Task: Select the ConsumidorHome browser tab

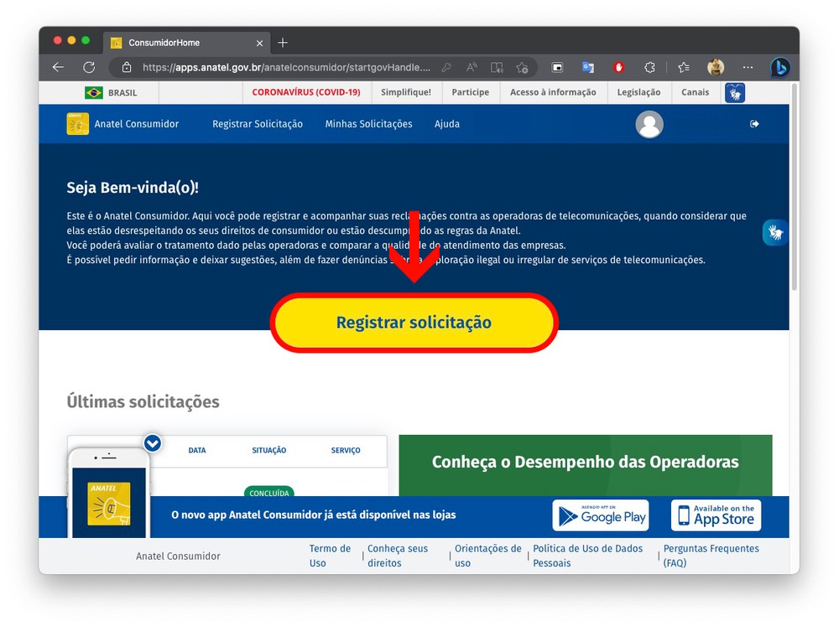Action: tap(187, 43)
